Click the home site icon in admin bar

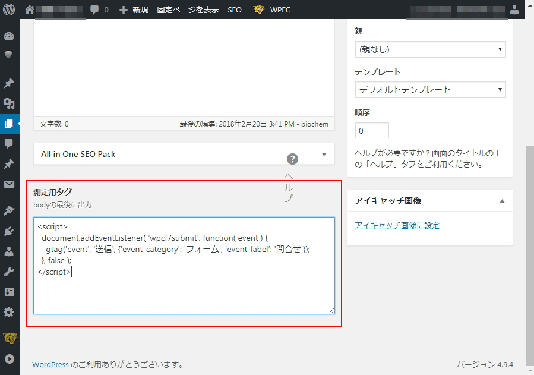click(x=30, y=10)
